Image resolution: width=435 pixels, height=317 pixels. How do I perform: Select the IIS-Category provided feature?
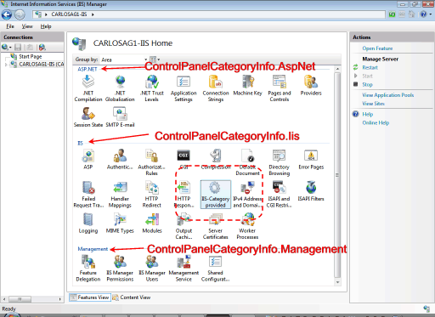[216, 195]
